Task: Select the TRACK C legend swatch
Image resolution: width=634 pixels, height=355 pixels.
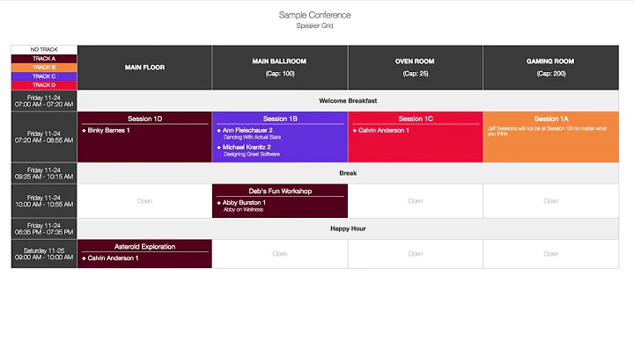Action: [x=44, y=76]
